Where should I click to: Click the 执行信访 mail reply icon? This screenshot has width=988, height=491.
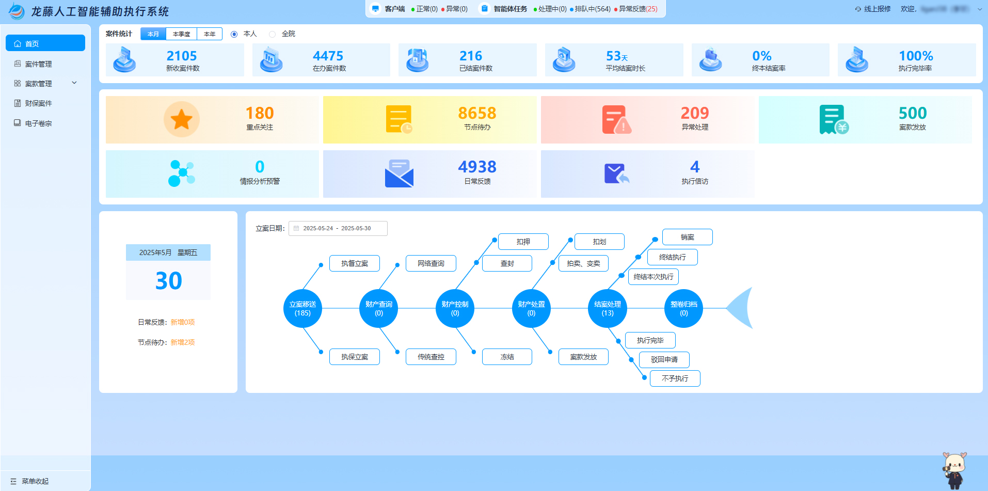pyautogui.click(x=616, y=174)
